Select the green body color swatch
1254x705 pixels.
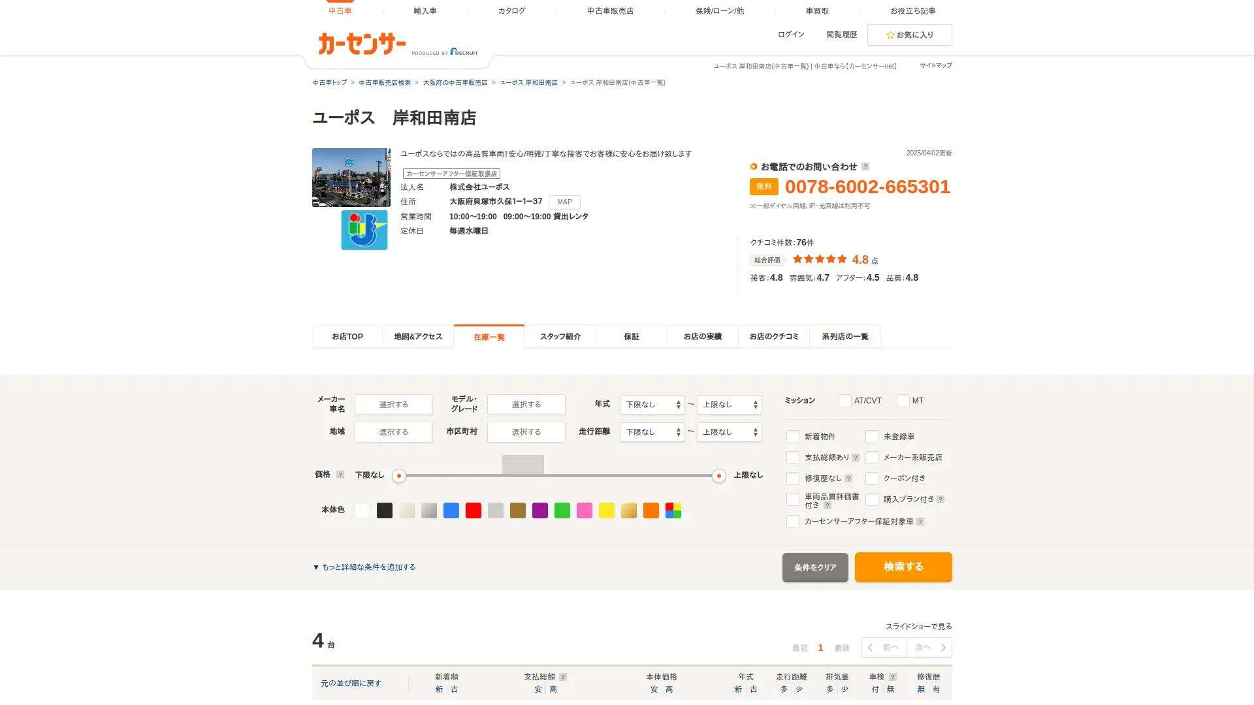[562, 510]
